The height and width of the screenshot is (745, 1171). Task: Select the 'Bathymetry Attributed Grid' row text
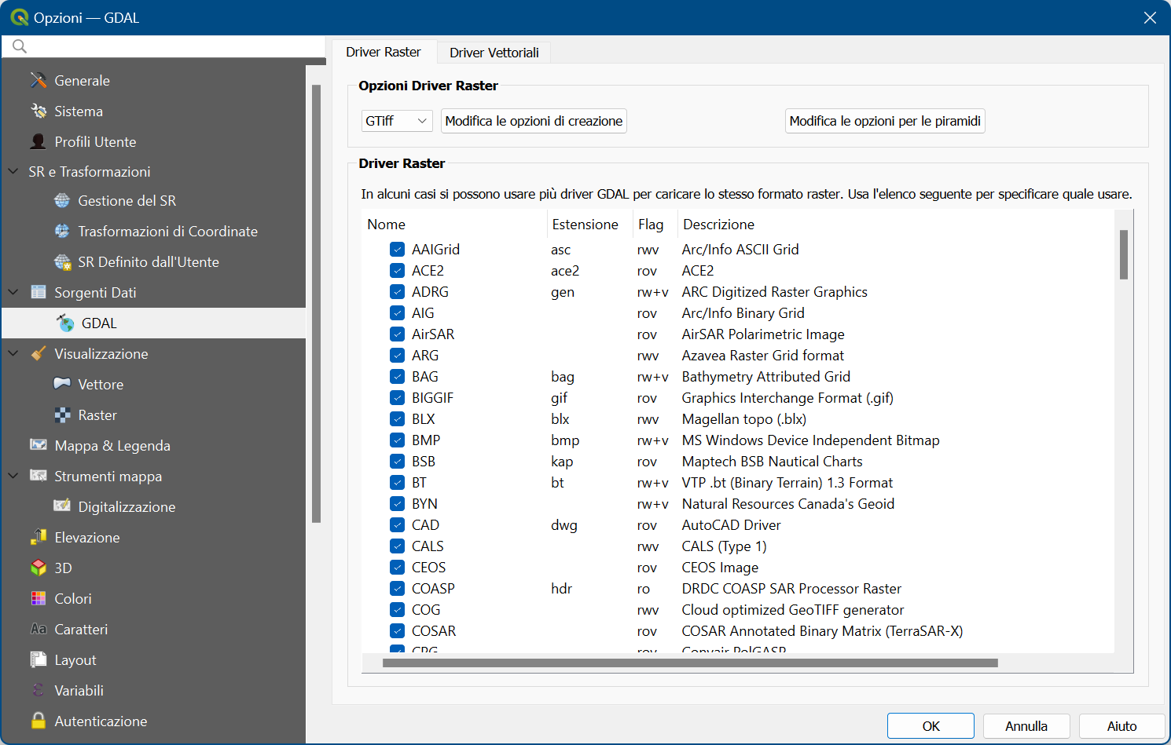(766, 376)
